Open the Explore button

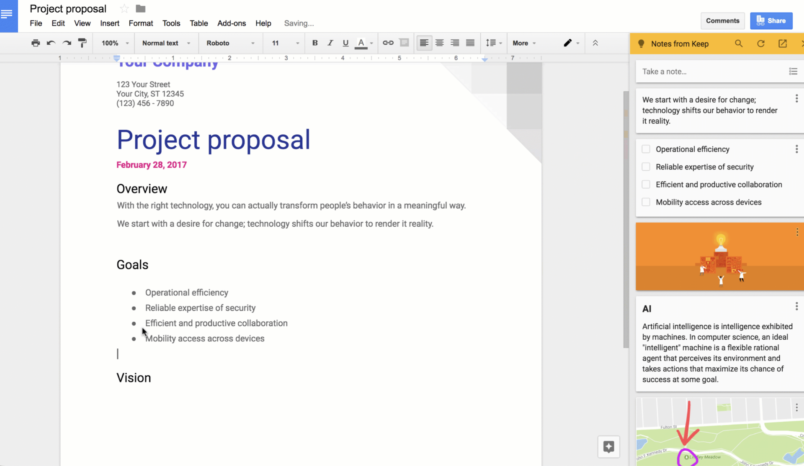[x=609, y=447]
